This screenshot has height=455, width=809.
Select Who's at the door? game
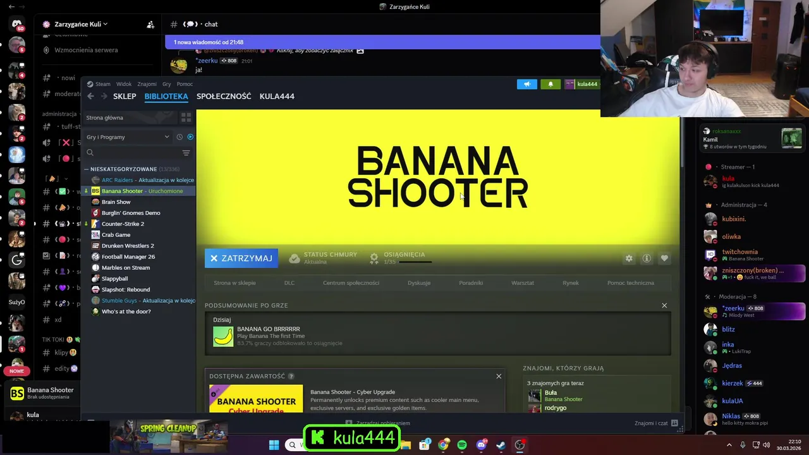point(139,312)
